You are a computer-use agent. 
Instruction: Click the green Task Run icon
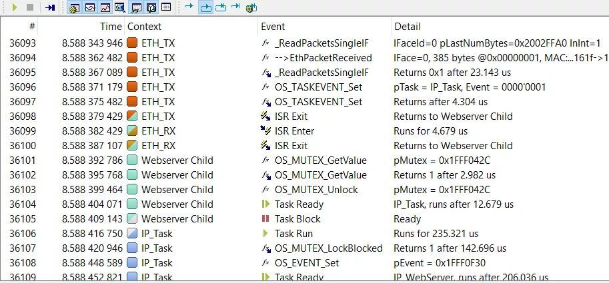(x=265, y=233)
